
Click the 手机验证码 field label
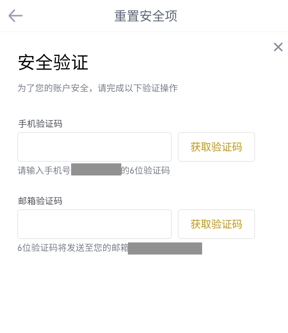click(40, 124)
